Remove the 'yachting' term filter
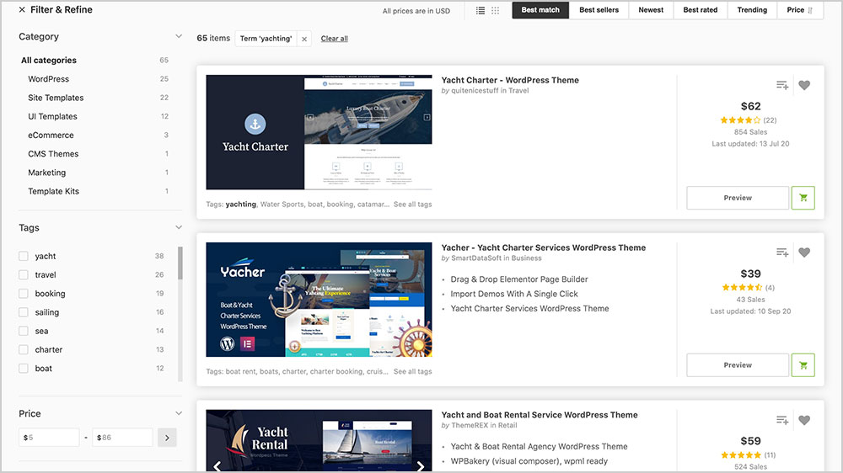 pyautogui.click(x=304, y=39)
